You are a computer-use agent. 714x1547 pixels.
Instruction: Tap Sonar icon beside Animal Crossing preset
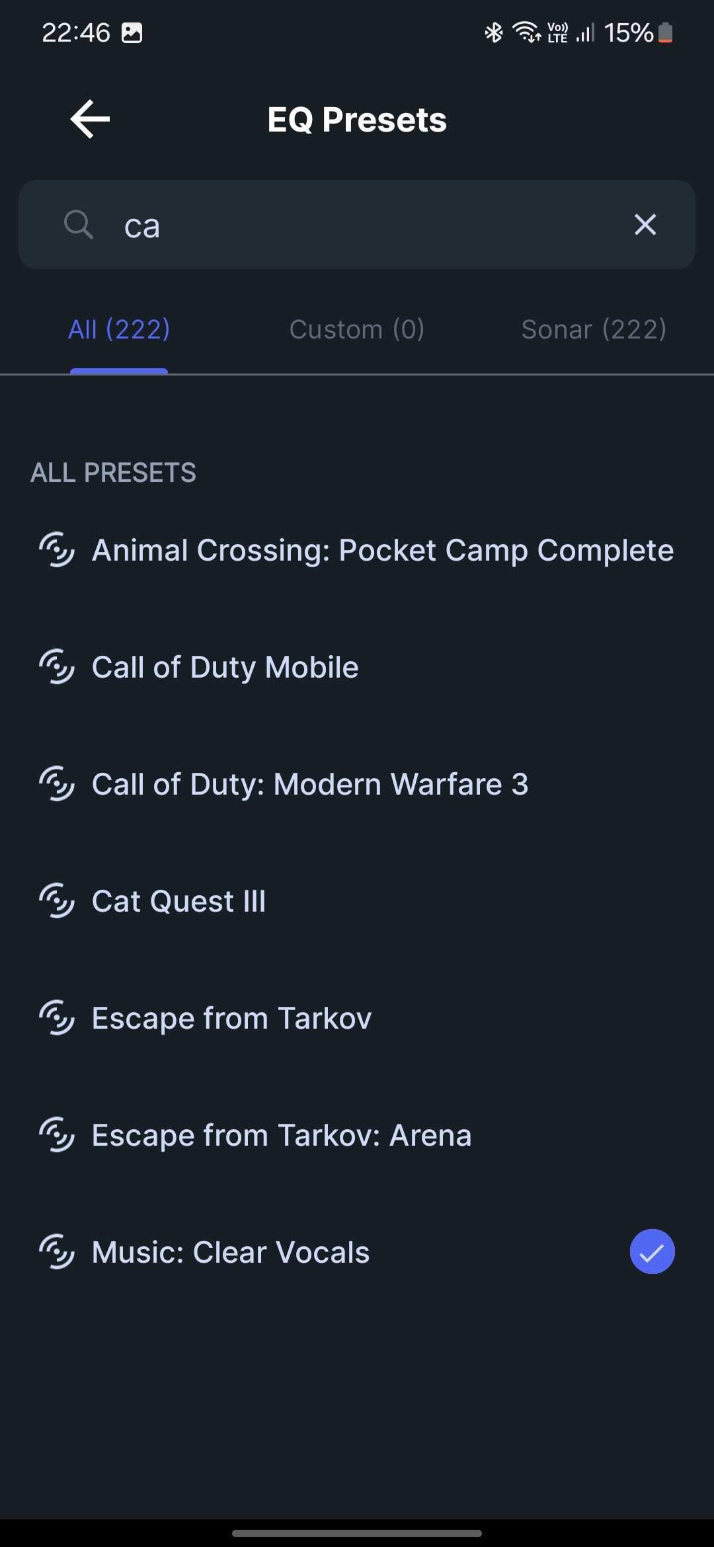(57, 550)
